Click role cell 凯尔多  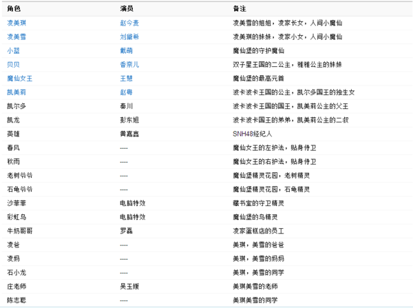point(17,106)
